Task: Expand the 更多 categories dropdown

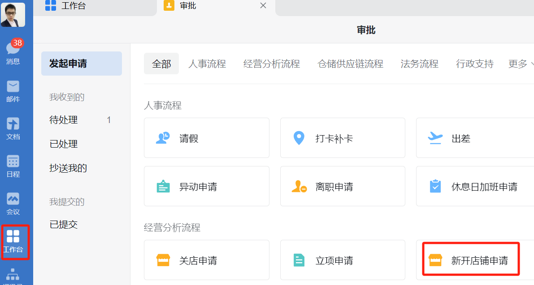Action: tap(521, 64)
